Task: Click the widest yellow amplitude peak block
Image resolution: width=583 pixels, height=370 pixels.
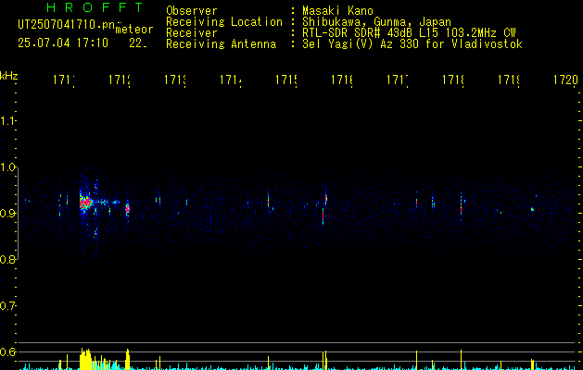Action: (85, 359)
